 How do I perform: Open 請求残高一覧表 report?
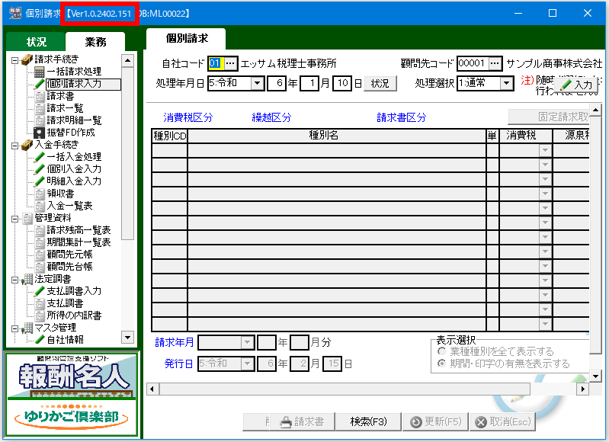[x=78, y=230]
